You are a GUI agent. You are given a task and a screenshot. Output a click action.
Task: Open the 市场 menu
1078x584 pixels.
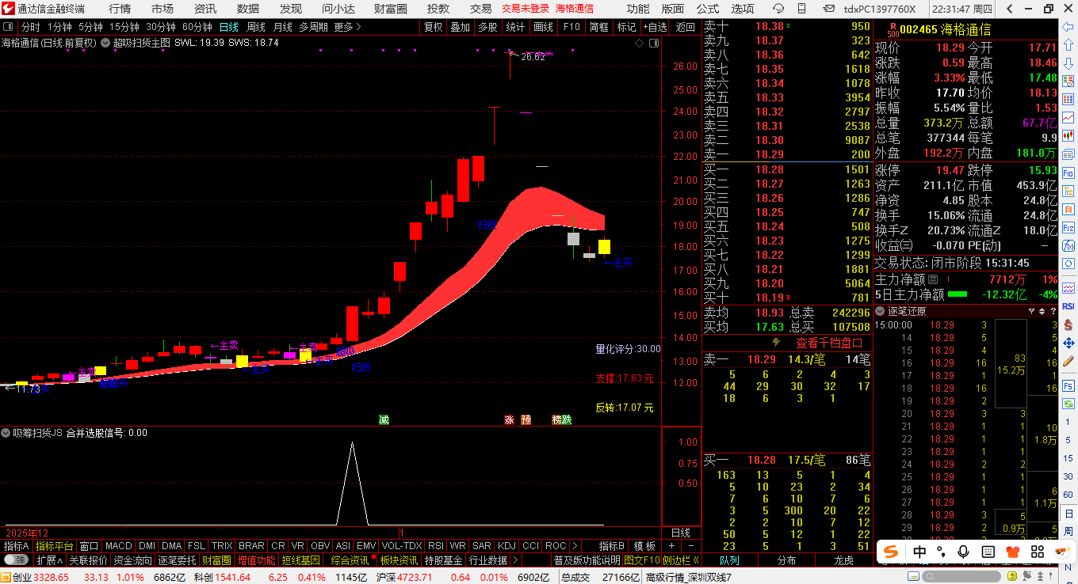[x=162, y=9]
